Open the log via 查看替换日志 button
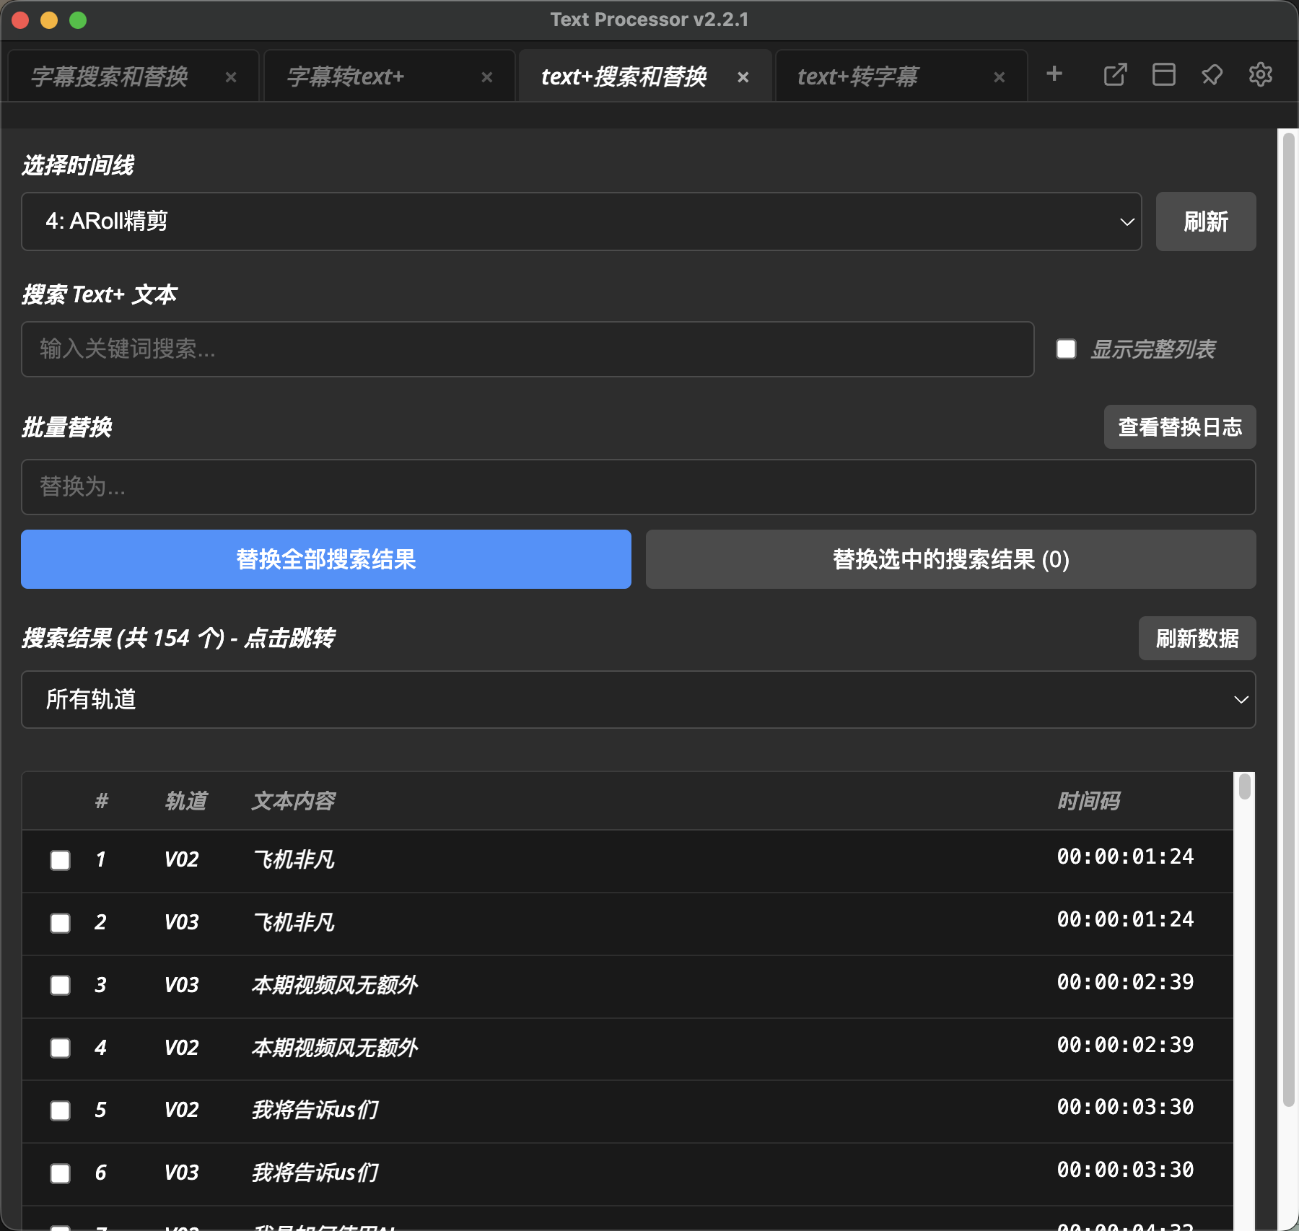Image resolution: width=1299 pixels, height=1231 pixels. coord(1179,427)
